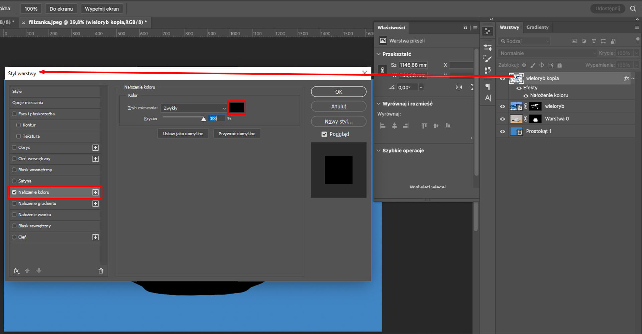
Task: Hide the Prostokąt 1 layer
Action: click(502, 132)
